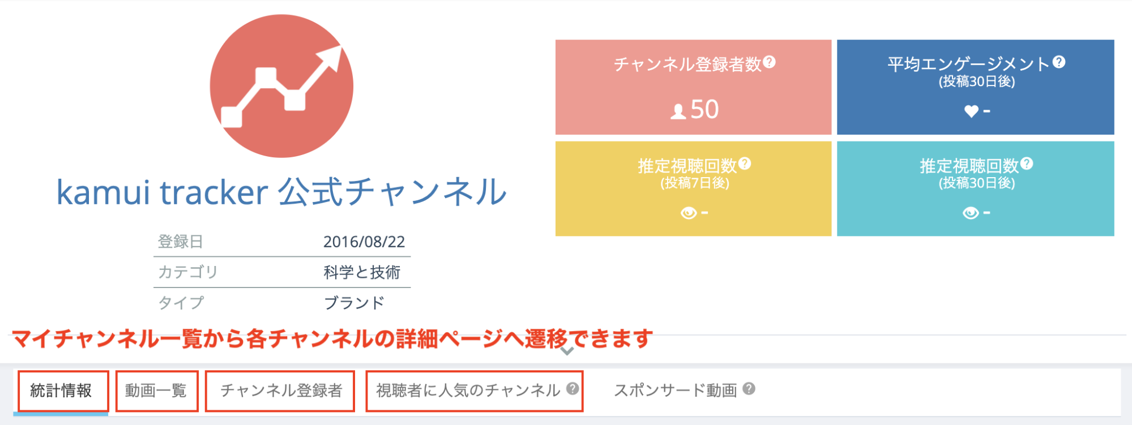Open the 動画一覧 tab

(x=156, y=390)
